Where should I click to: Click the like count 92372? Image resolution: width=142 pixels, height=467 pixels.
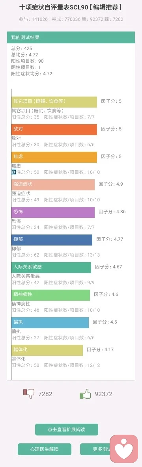tap(103, 394)
